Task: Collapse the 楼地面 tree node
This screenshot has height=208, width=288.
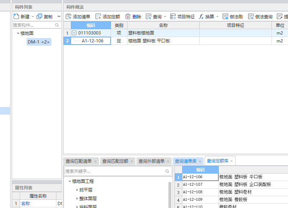Action: 18,33
